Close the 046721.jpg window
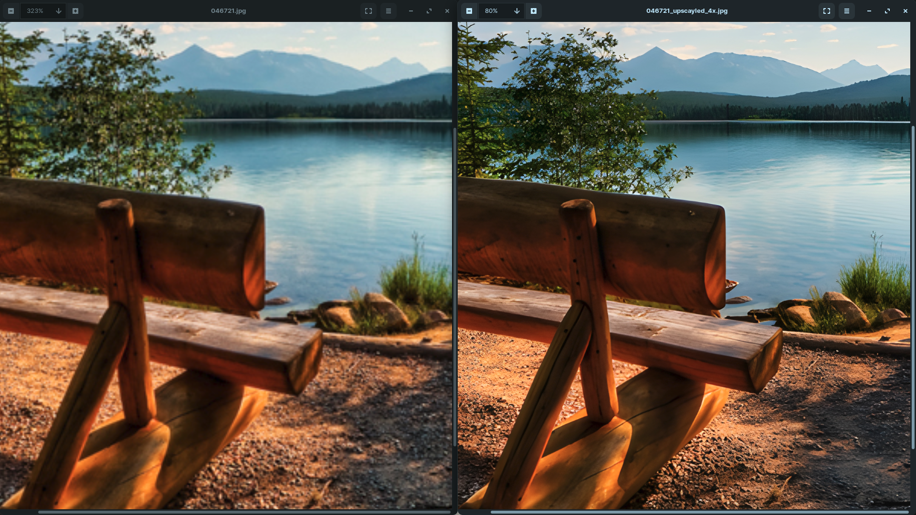This screenshot has height=515, width=916. coord(447,11)
